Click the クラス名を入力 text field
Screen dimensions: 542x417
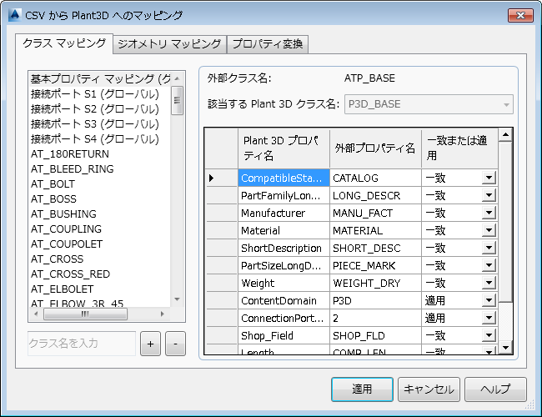82,344
